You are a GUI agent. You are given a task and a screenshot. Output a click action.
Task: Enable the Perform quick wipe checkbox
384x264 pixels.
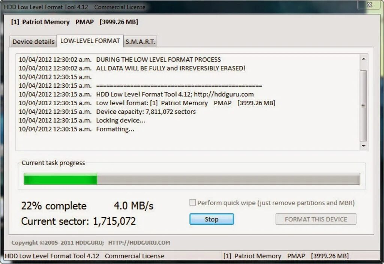coord(193,202)
